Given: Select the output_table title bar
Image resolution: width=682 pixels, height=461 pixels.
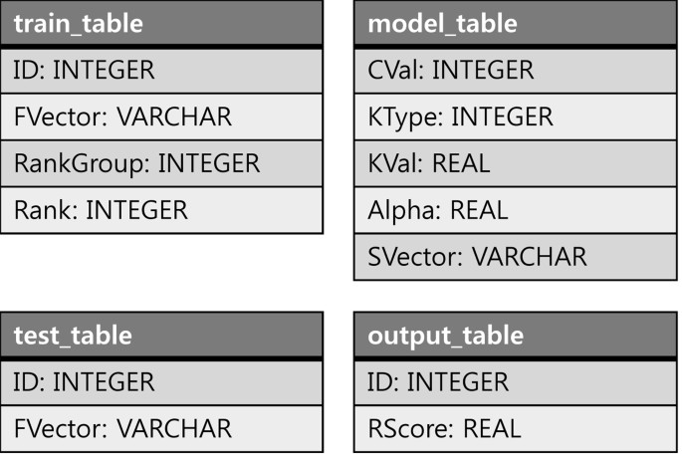Looking at the screenshot, I should (x=516, y=336).
